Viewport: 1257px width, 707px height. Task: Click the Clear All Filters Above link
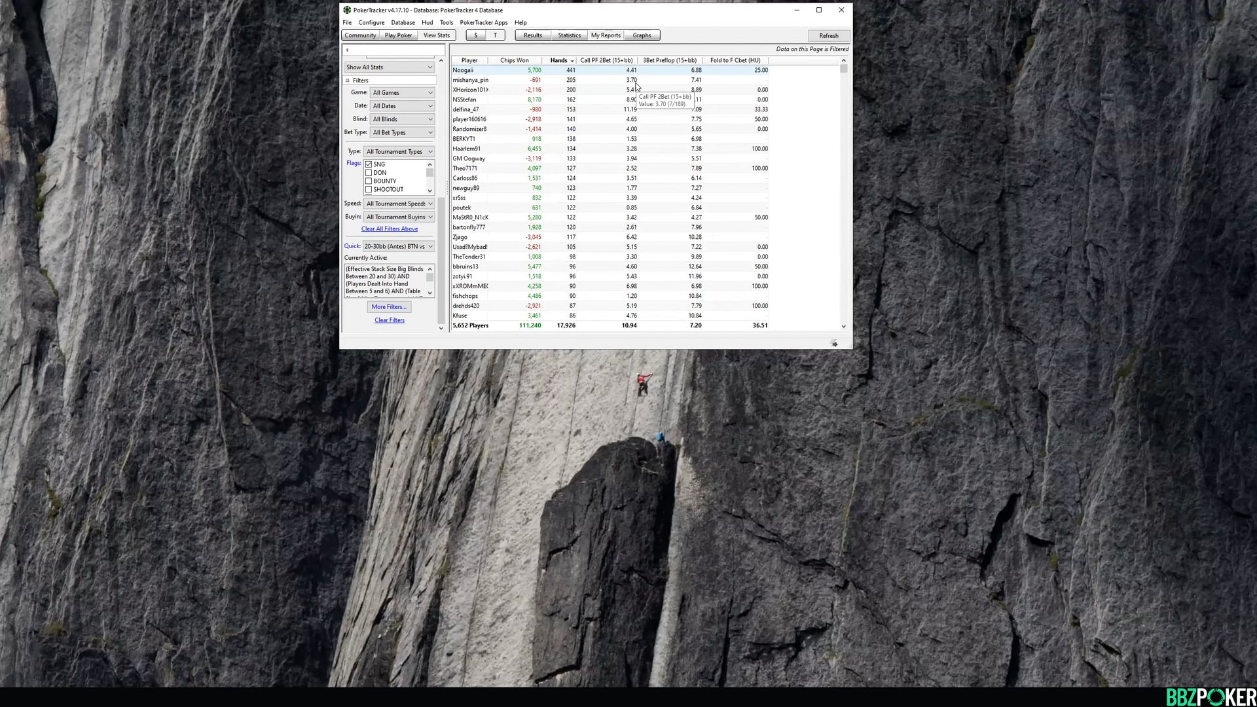[x=390, y=229]
